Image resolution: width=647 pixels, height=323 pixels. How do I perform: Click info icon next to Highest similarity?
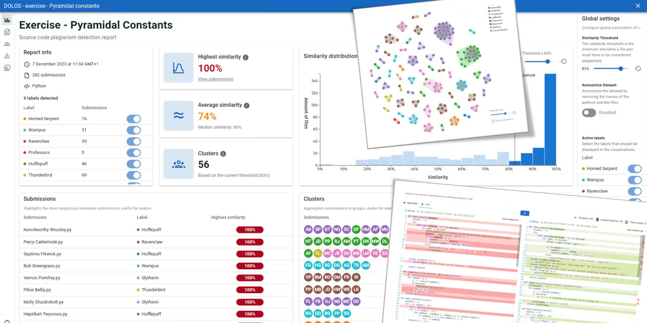(246, 57)
